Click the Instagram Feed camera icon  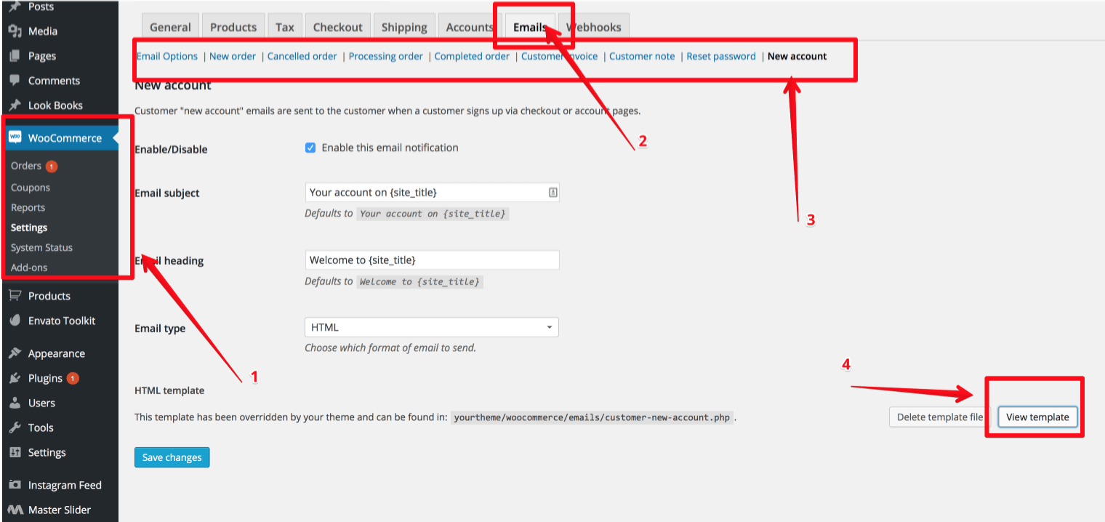[15, 485]
